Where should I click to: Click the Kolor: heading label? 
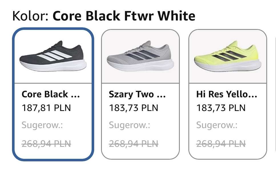(x=30, y=16)
